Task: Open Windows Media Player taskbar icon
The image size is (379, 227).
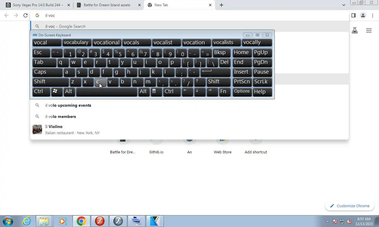Action: pos(62,221)
